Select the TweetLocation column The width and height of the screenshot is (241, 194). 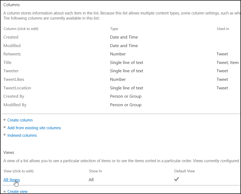[x=17, y=88]
